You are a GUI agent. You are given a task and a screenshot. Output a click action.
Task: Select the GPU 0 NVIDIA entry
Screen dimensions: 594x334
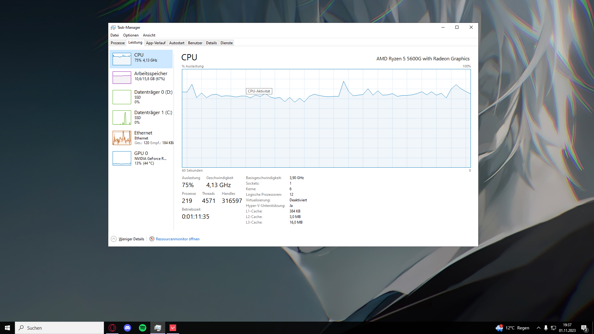142,158
